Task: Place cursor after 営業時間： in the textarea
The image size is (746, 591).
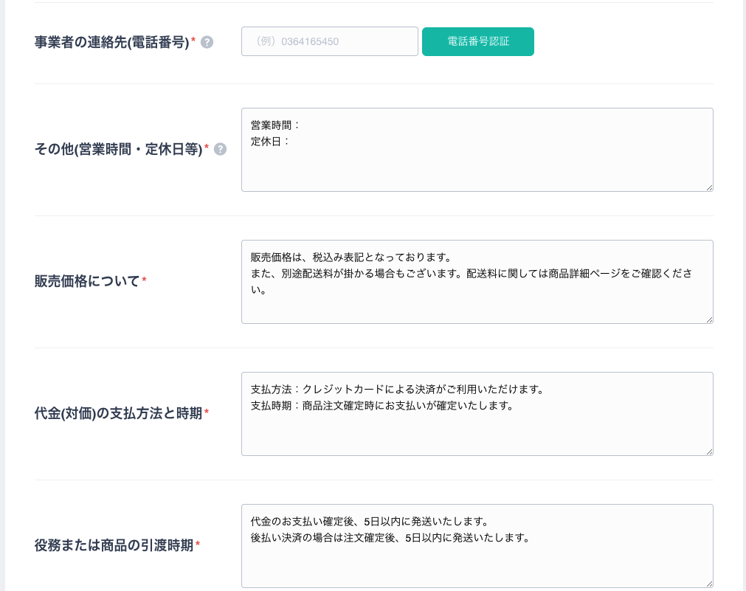Action: pos(301,125)
